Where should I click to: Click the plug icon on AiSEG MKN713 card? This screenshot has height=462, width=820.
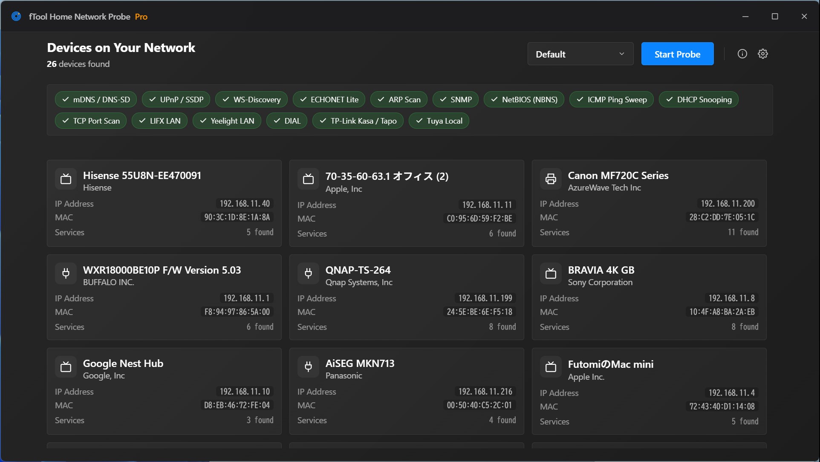click(308, 367)
